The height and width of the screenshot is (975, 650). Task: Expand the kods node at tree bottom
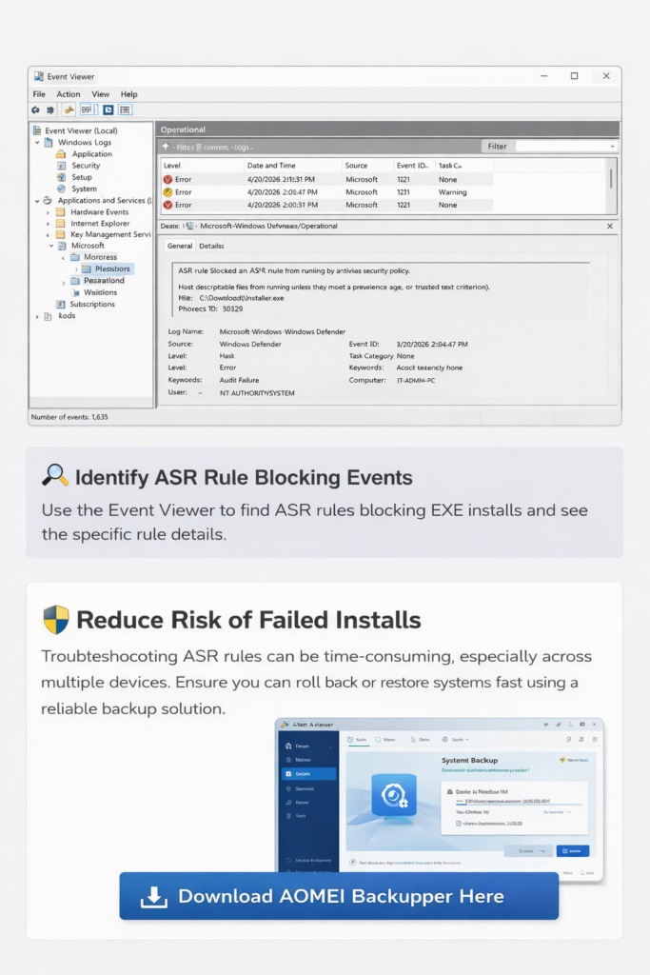coord(37,316)
